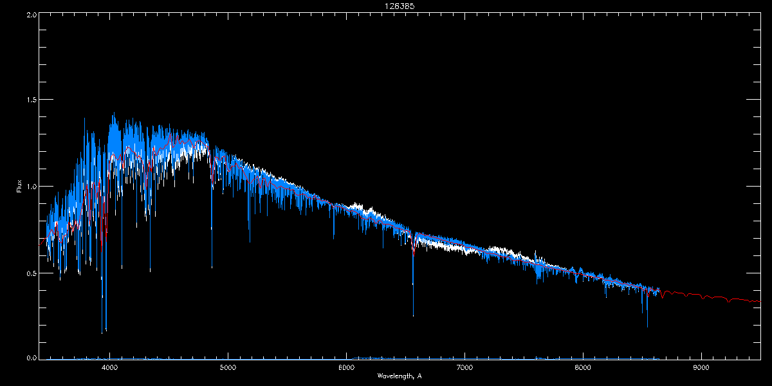Click bottom of deep absorption line near 6563
This screenshot has height=386, width=772.
(413, 315)
